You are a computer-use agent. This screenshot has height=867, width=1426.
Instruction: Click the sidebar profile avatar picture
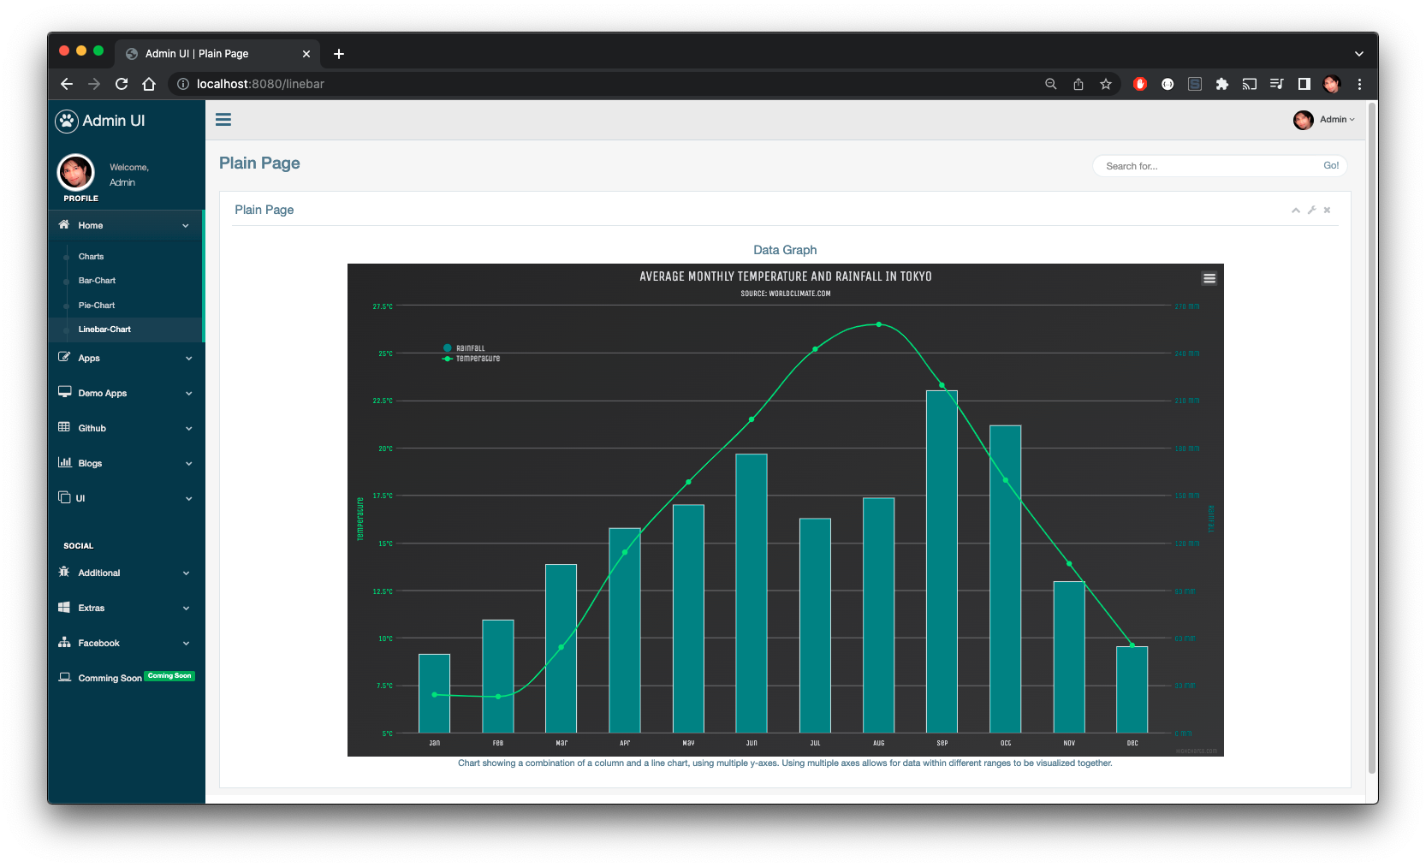[x=75, y=173]
